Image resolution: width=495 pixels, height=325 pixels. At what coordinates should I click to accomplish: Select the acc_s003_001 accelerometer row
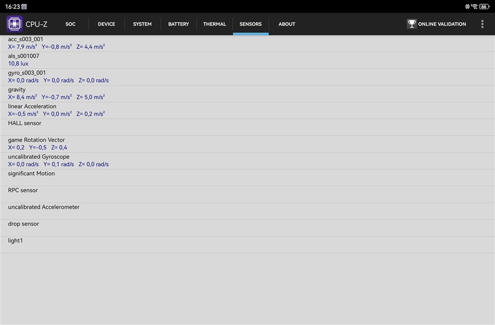pos(247,43)
